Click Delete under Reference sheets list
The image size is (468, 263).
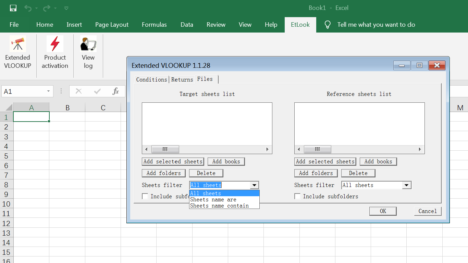pyautogui.click(x=358, y=173)
